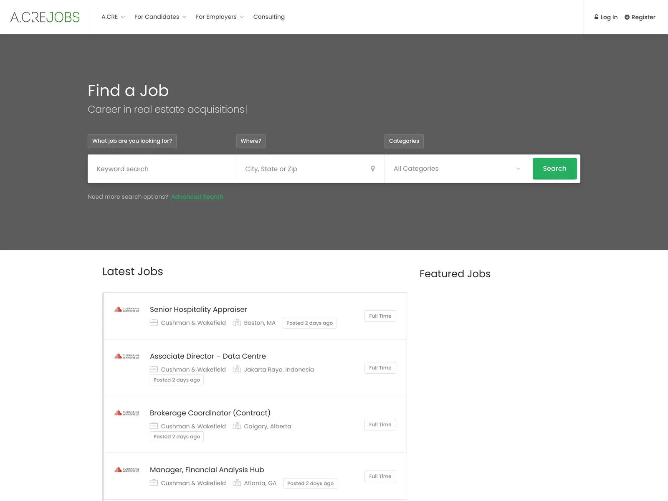668x501 pixels.
Task: Open the Senior Hospitality Appraiser job
Action: point(198,309)
